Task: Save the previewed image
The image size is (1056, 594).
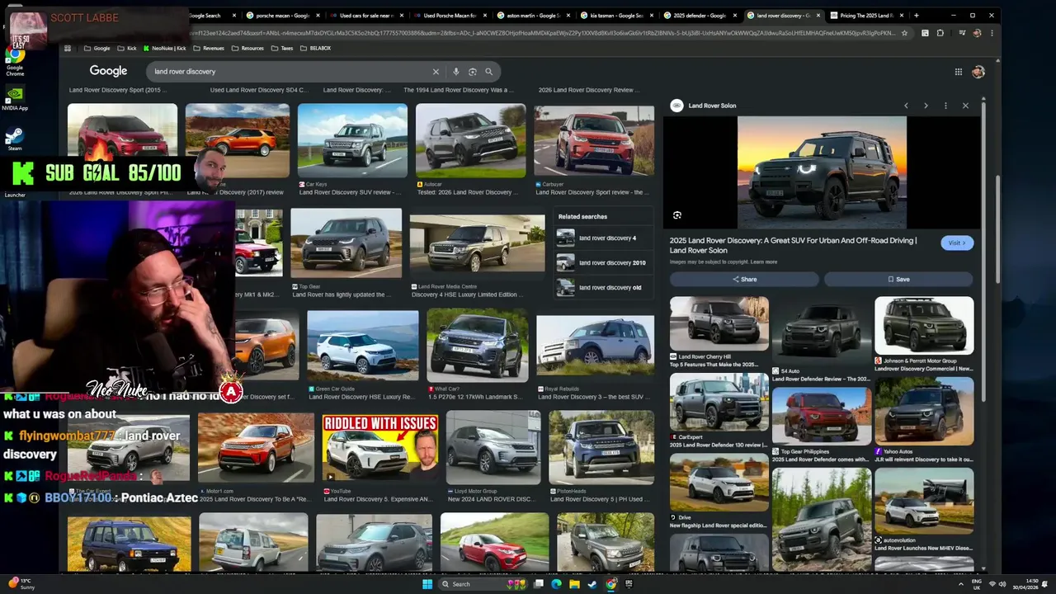Action: pos(898,279)
